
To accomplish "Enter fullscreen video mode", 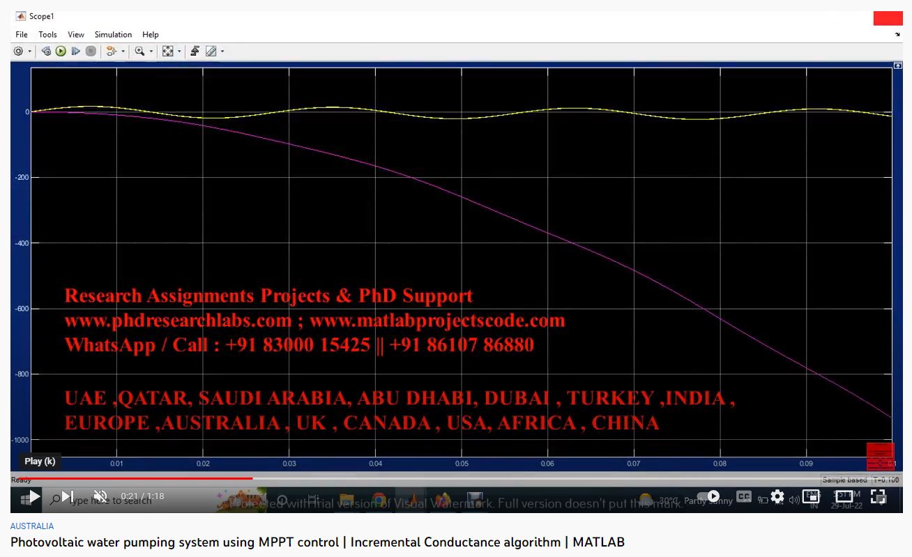I will coord(879,497).
